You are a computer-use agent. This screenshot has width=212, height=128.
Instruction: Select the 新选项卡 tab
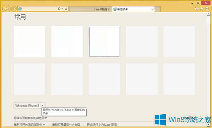tap(133, 9)
